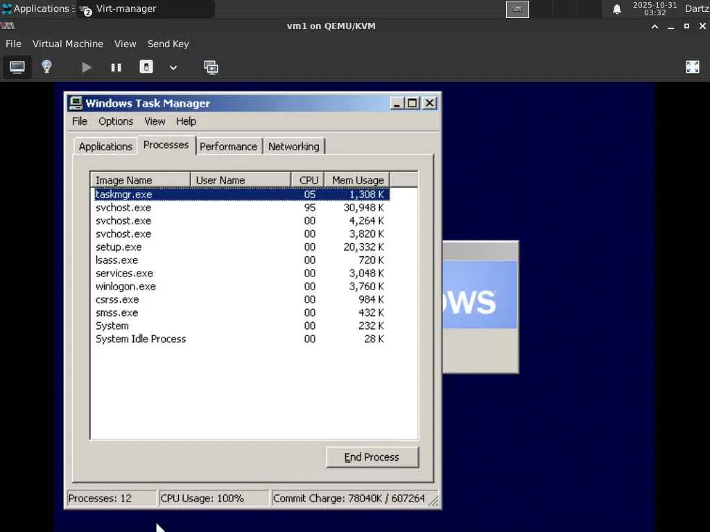Open shutdown options dropdown arrow
This screenshot has width=710, height=532.
173,68
